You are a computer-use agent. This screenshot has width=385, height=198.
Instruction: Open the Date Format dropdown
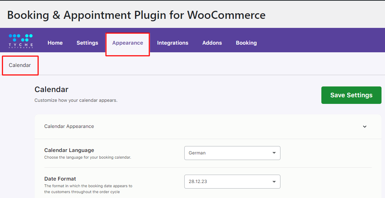point(232,182)
